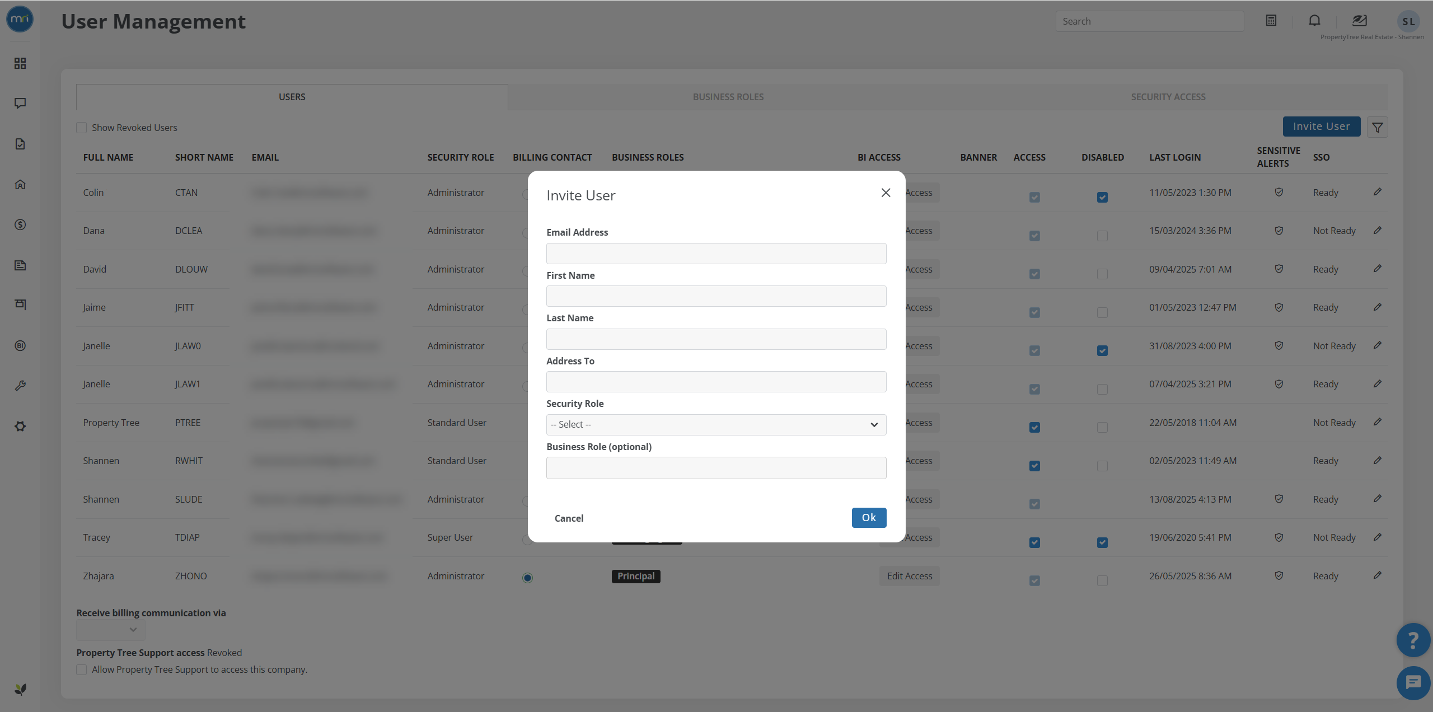Click the calculator icon in header
This screenshot has height=712, width=1433.
click(x=1271, y=21)
